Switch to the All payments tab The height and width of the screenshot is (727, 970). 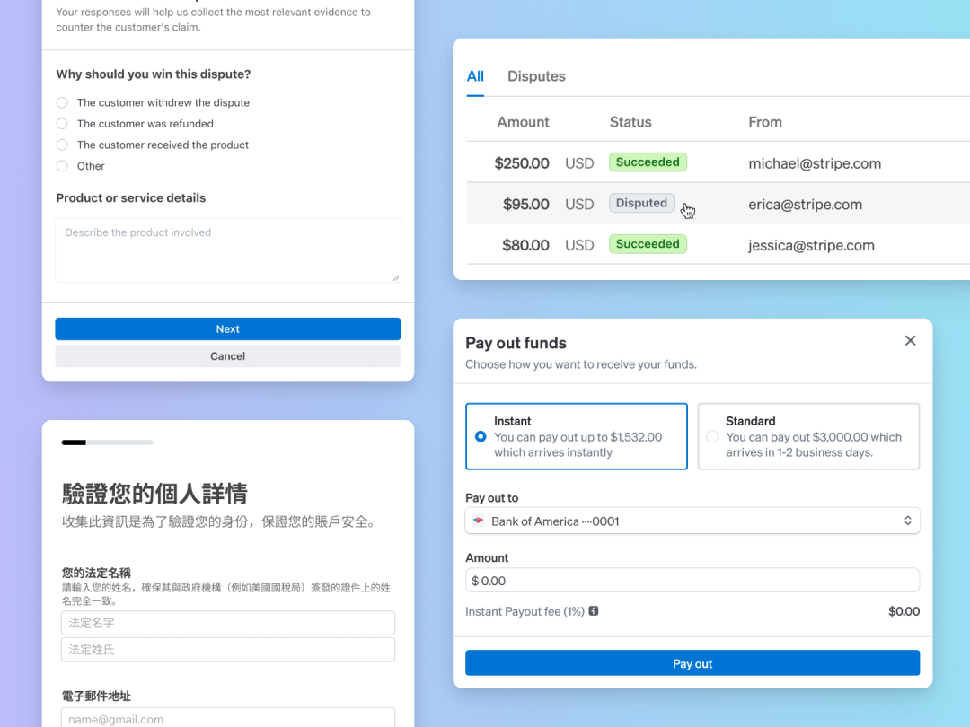click(x=475, y=76)
